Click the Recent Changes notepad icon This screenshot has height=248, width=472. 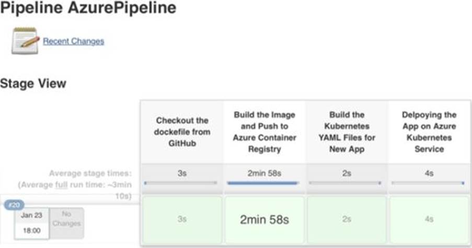(25, 41)
